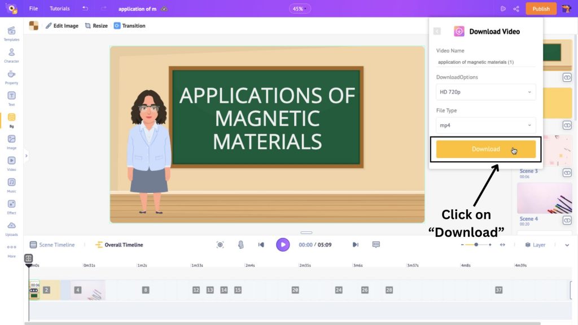Open the Uploads section icon
Image resolution: width=578 pixels, height=325 pixels.
click(x=11, y=226)
